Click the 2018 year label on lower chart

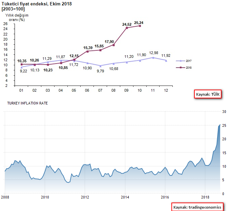point(205,197)
